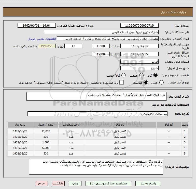The width and height of the screenshot is (196, 189).
Task: Click the remaining days field showing 12
Action: pos(73,46)
